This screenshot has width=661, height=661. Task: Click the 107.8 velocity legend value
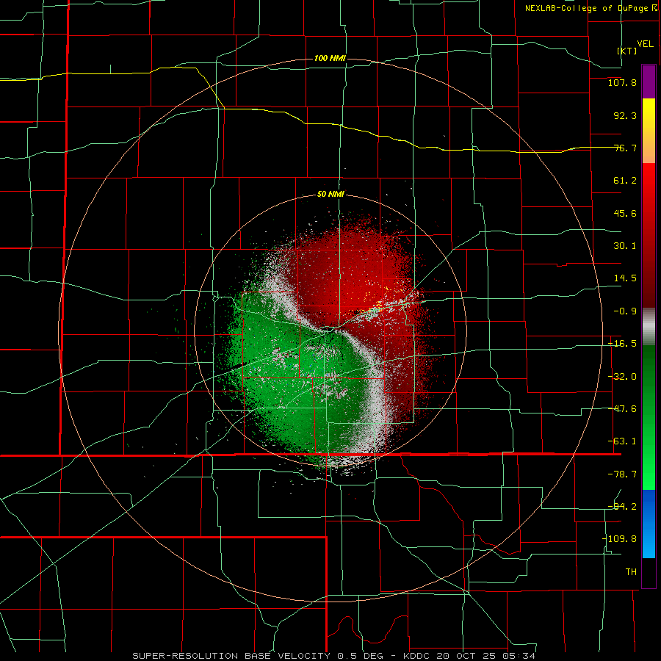point(622,82)
